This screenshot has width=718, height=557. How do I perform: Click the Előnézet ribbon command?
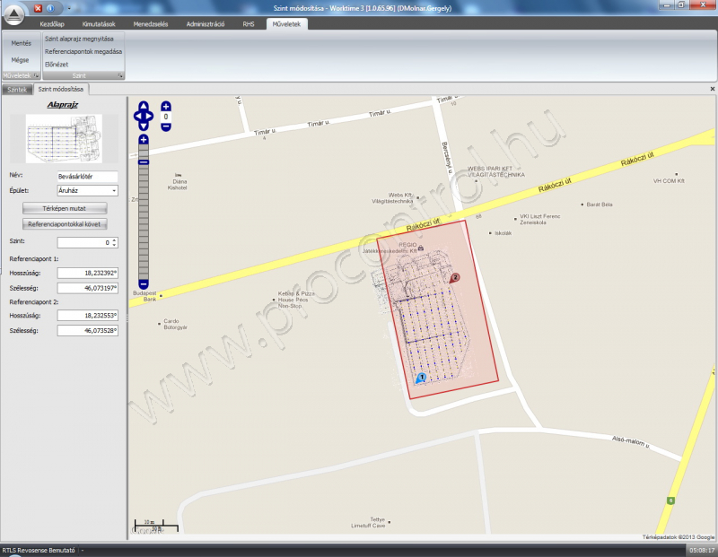point(57,65)
